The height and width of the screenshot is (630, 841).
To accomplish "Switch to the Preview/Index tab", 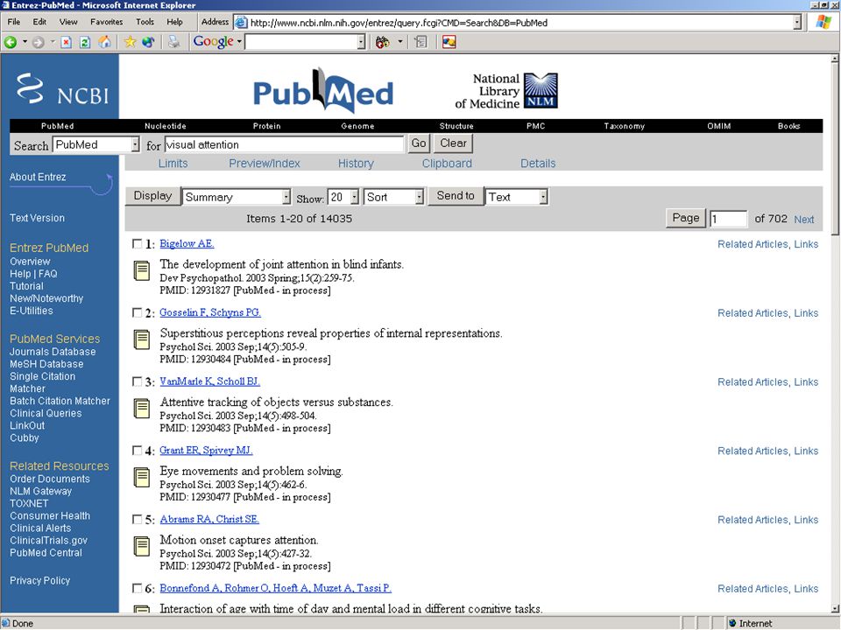I will (265, 164).
